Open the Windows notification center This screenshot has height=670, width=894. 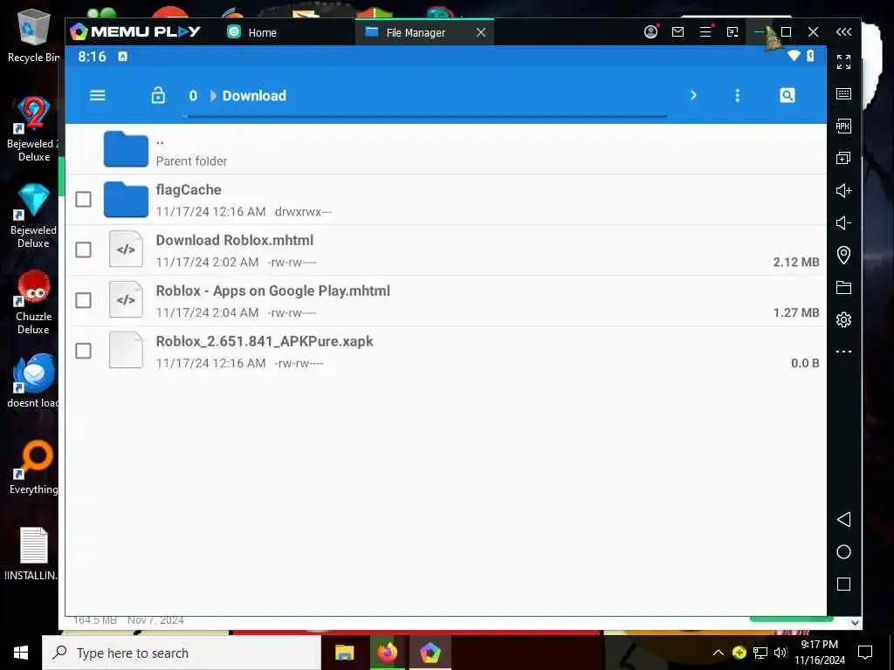click(x=865, y=653)
